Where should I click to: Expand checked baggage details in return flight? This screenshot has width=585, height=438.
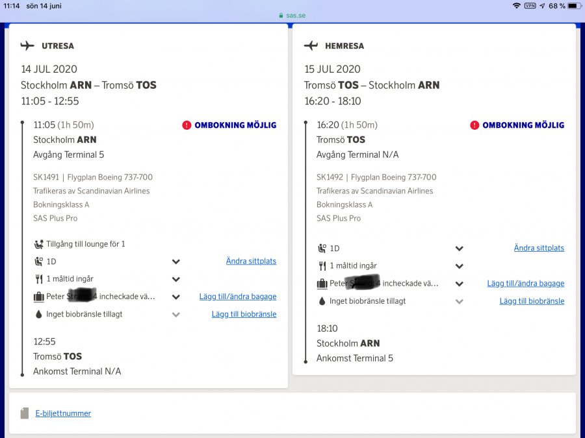459,284
